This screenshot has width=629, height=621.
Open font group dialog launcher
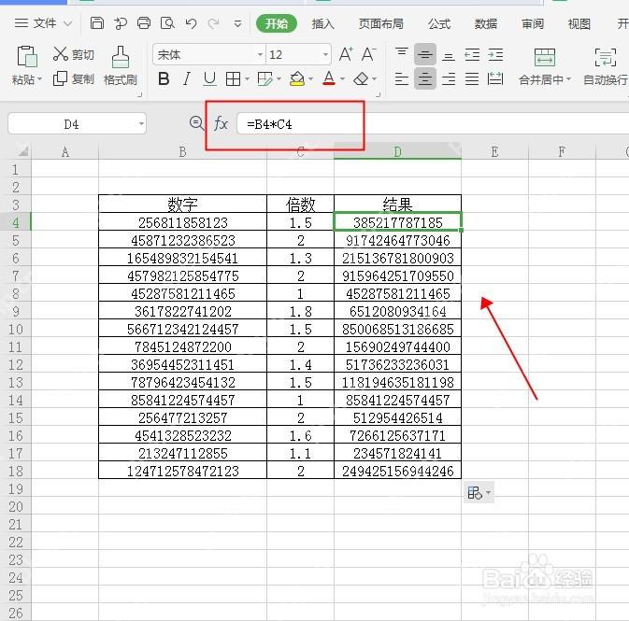pos(378,94)
